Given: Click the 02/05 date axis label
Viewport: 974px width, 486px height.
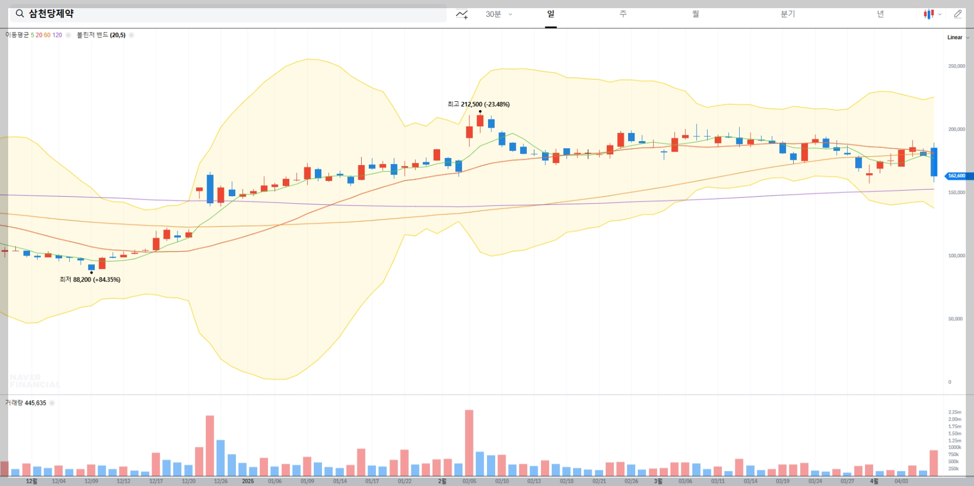Looking at the screenshot, I should coord(469,481).
